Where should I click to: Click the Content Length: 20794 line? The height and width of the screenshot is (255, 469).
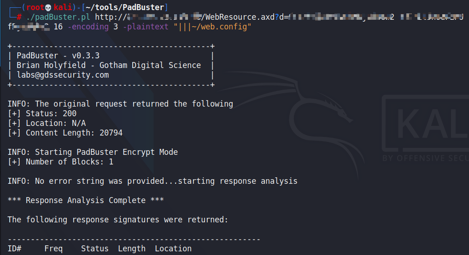[x=65, y=133]
